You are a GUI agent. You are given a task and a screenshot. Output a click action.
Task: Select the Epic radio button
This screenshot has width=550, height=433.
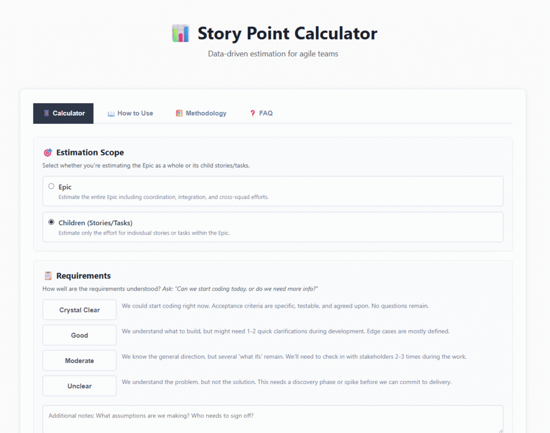coord(51,186)
